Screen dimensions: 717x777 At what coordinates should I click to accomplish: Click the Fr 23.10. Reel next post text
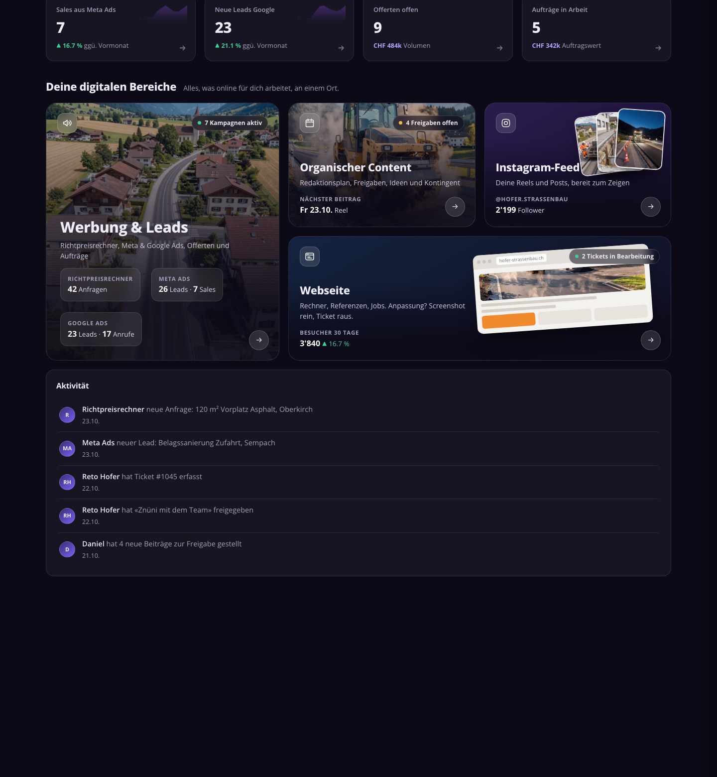click(324, 210)
